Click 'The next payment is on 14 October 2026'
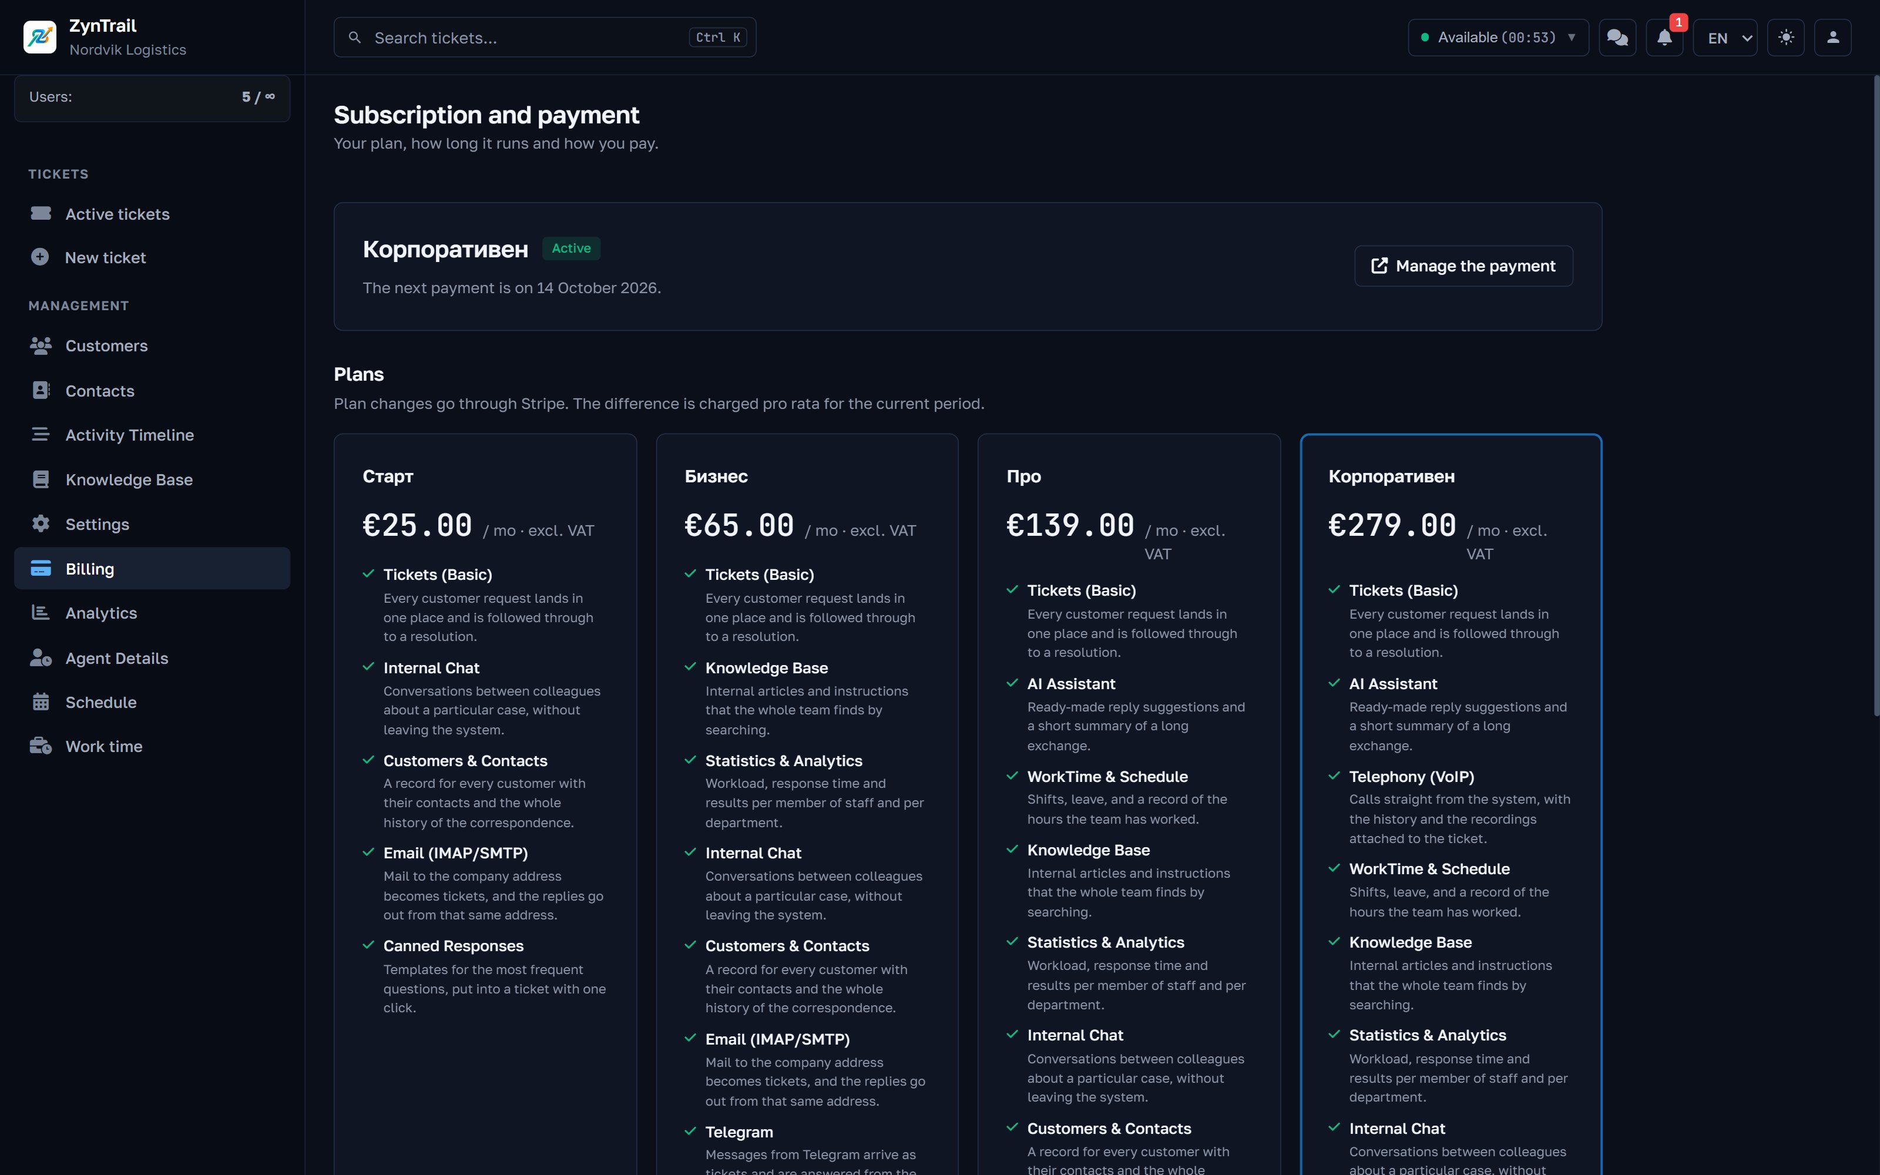The height and width of the screenshot is (1175, 1880). 512,287
